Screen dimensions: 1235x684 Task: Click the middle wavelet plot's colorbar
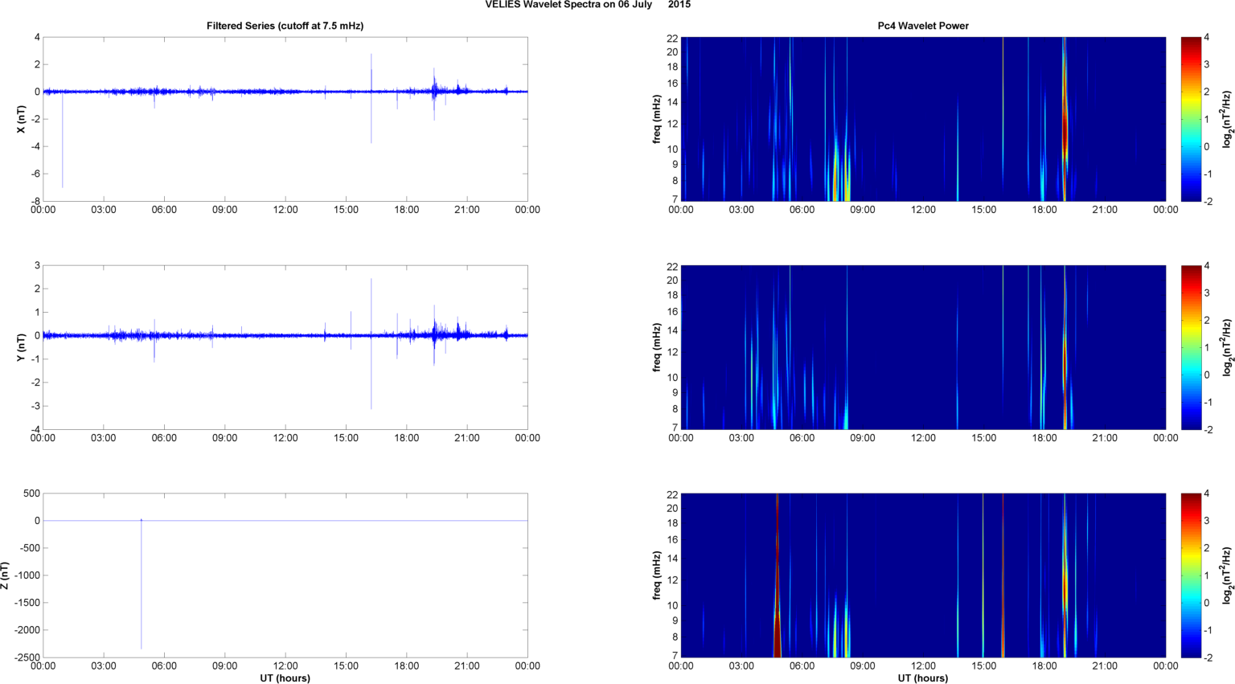coord(1190,347)
